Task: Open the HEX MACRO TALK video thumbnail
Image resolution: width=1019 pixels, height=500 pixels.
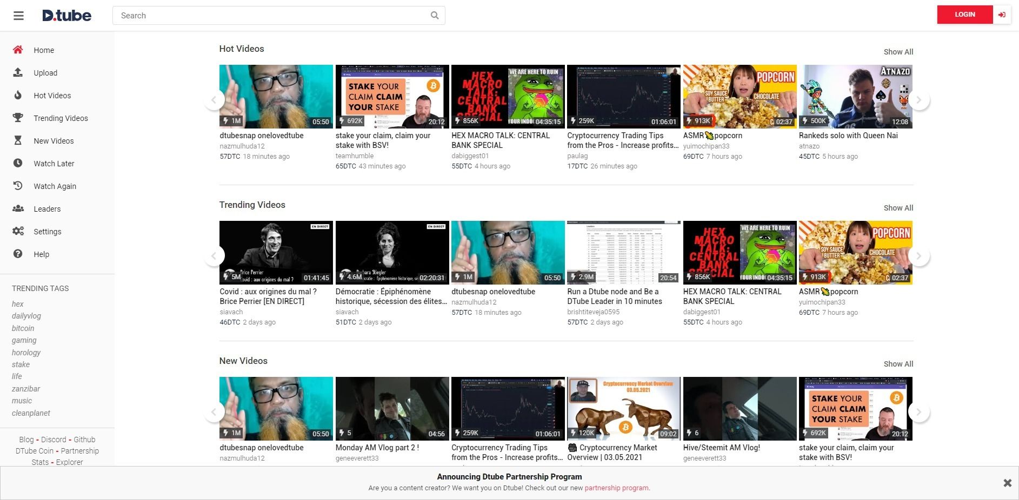Action: click(x=507, y=96)
